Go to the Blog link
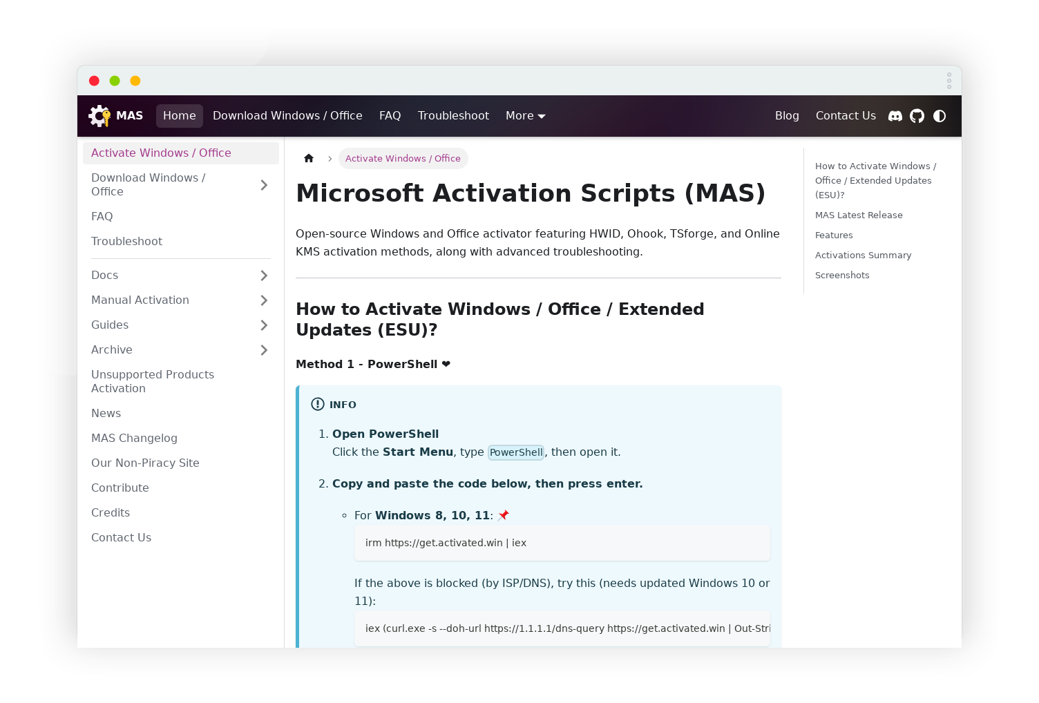1039x703 pixels. click(787, 116)
